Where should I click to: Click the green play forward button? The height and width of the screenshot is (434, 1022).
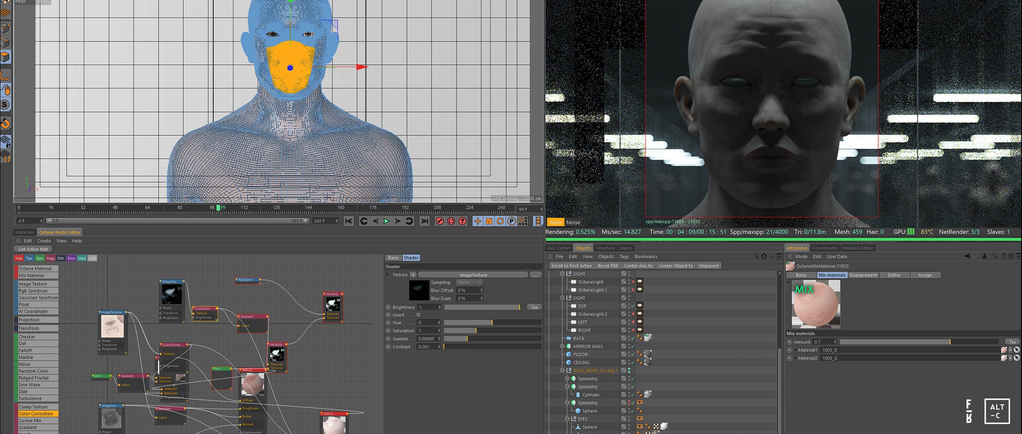click(x=386, y=221)
